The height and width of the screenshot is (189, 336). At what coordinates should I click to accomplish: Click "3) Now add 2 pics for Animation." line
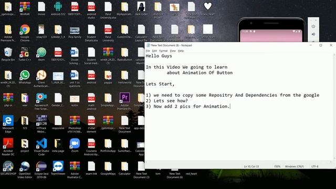[x=188, y=106]
